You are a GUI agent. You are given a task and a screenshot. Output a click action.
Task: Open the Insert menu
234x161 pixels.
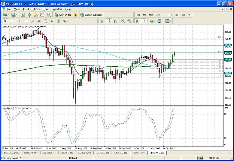point(26,9)
